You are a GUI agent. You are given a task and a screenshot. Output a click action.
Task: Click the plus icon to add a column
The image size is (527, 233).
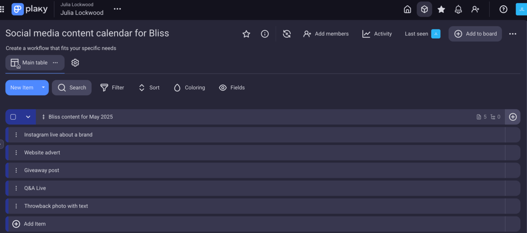513,117
